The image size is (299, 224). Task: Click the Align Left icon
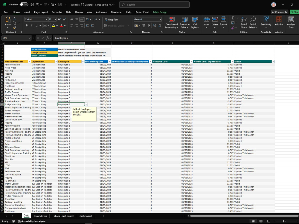click(72, 25)
